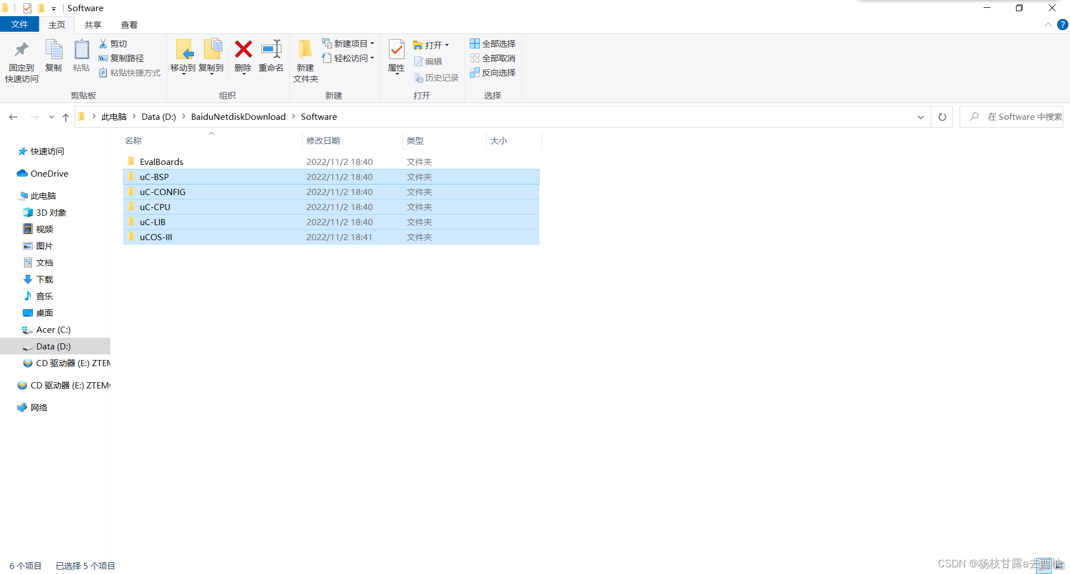Switch to 共享 share tab
Viewport: 1070px width, 574px height.
[x=93, y=25]
